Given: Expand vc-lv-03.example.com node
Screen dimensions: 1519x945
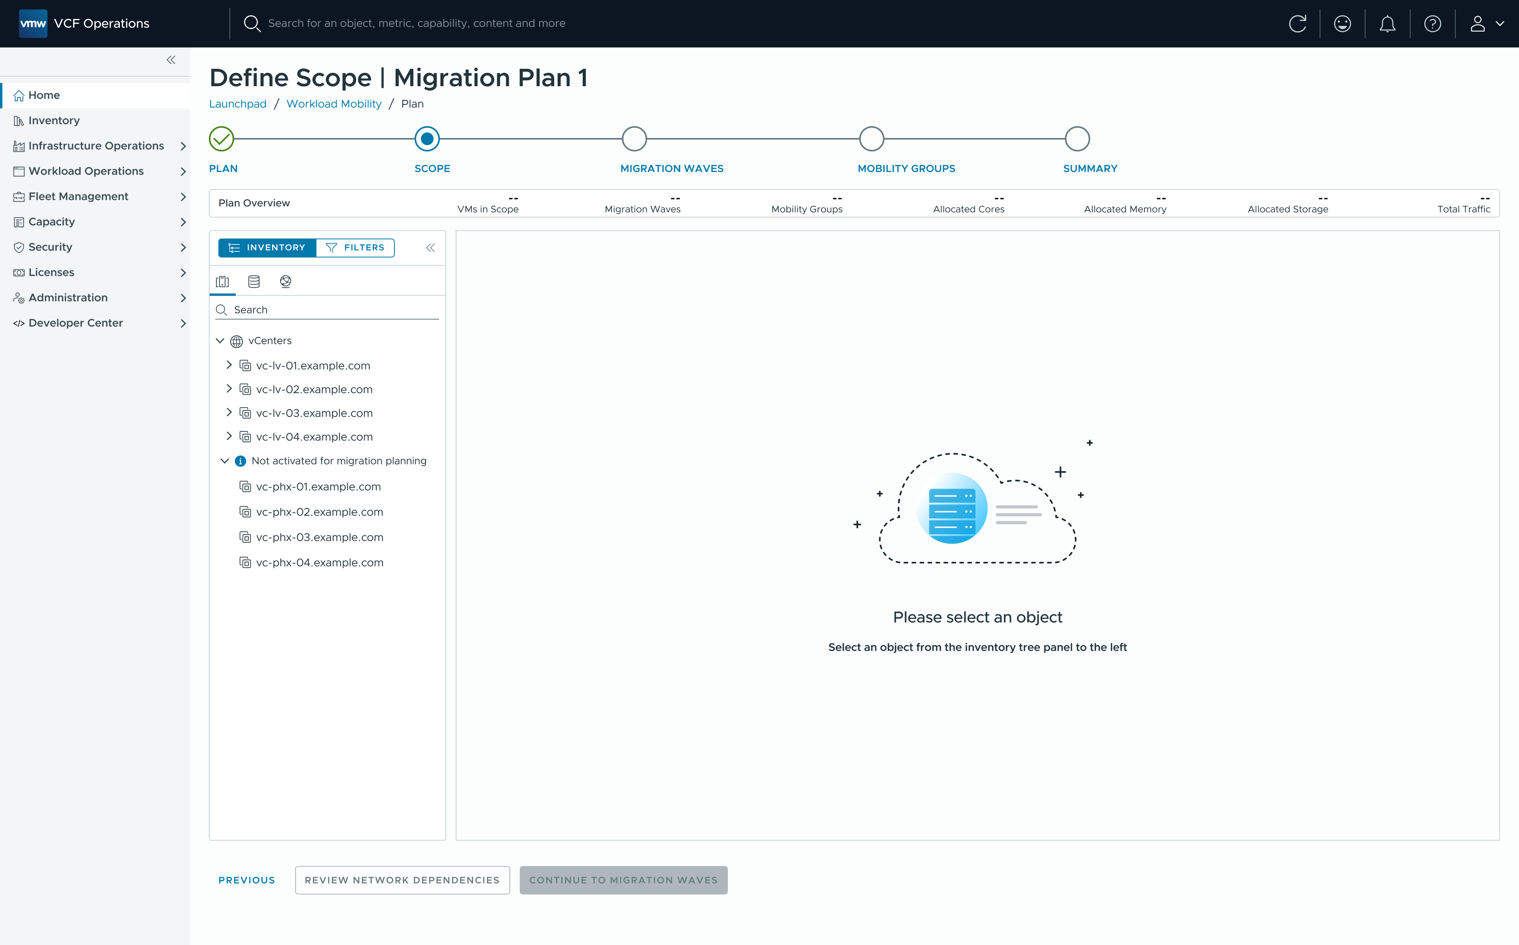Looking at the screenshot, I should click(229, 412).
